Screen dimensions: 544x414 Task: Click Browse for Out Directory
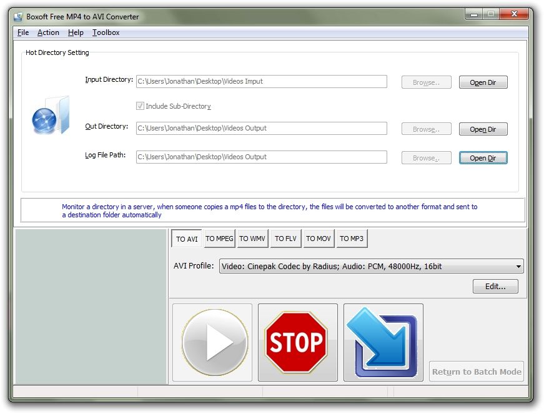[x=427, y=129]
